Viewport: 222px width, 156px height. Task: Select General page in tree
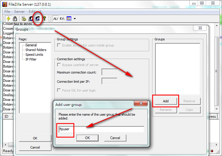click(31, 45)
